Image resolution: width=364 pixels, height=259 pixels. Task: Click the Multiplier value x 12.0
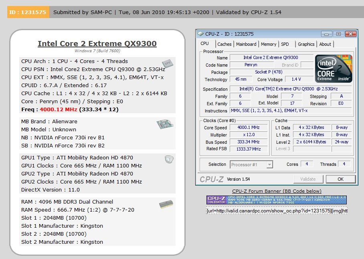click(249, 135)
